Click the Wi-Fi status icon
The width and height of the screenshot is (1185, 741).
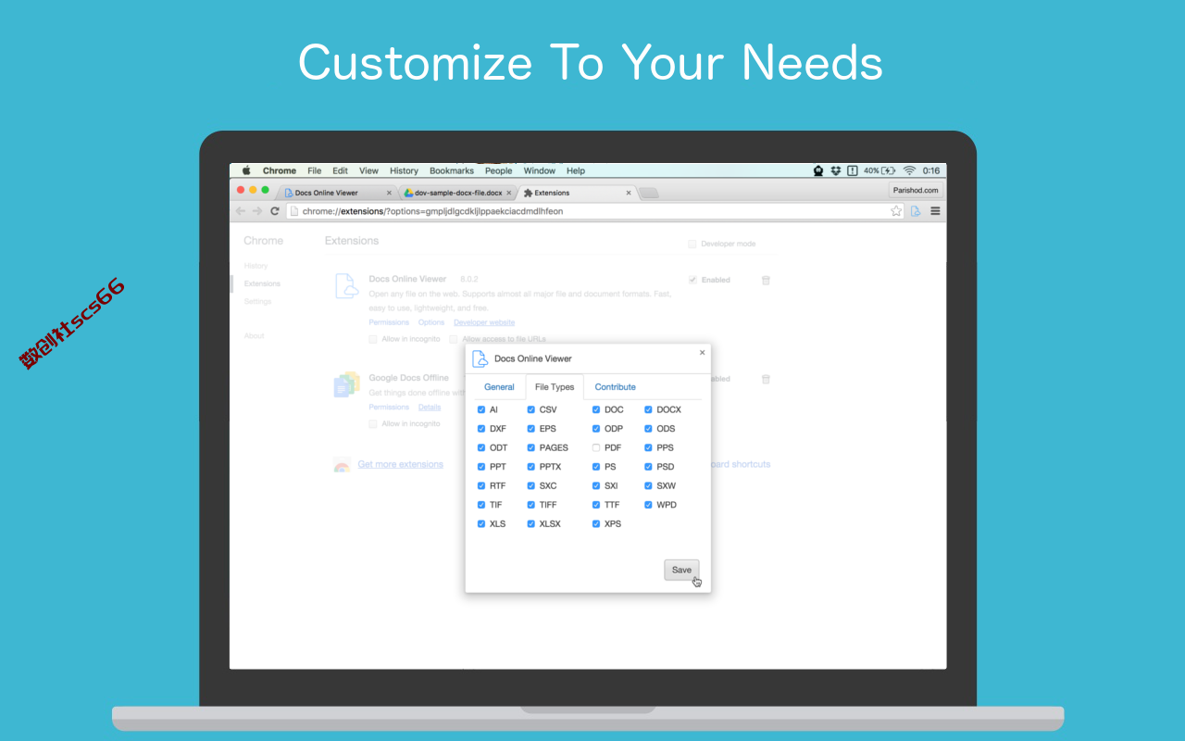[909, 170]
